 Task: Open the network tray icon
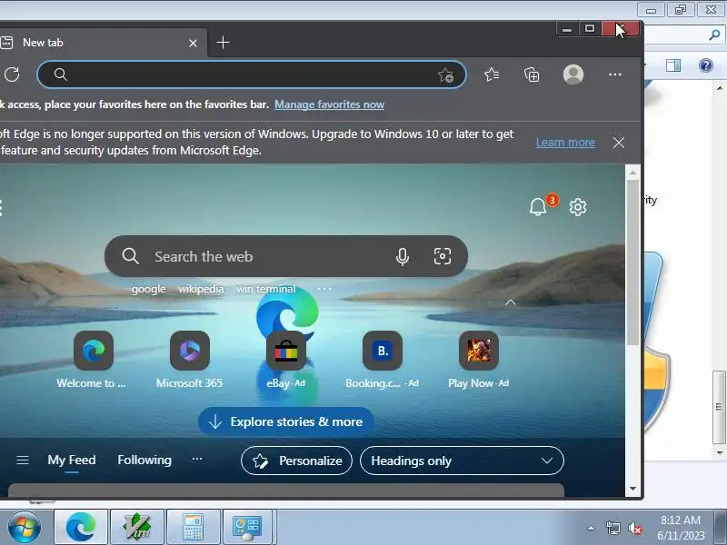612,528
